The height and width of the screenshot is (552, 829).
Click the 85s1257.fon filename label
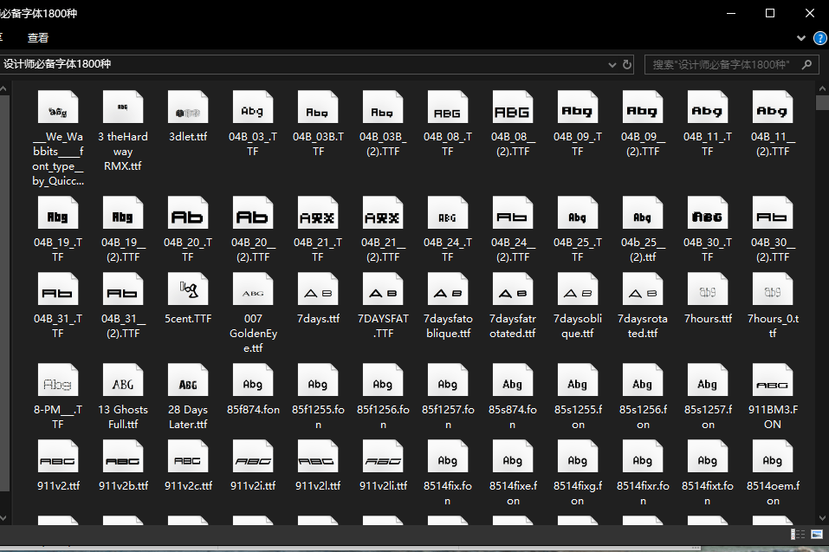(x=708, y=417)
